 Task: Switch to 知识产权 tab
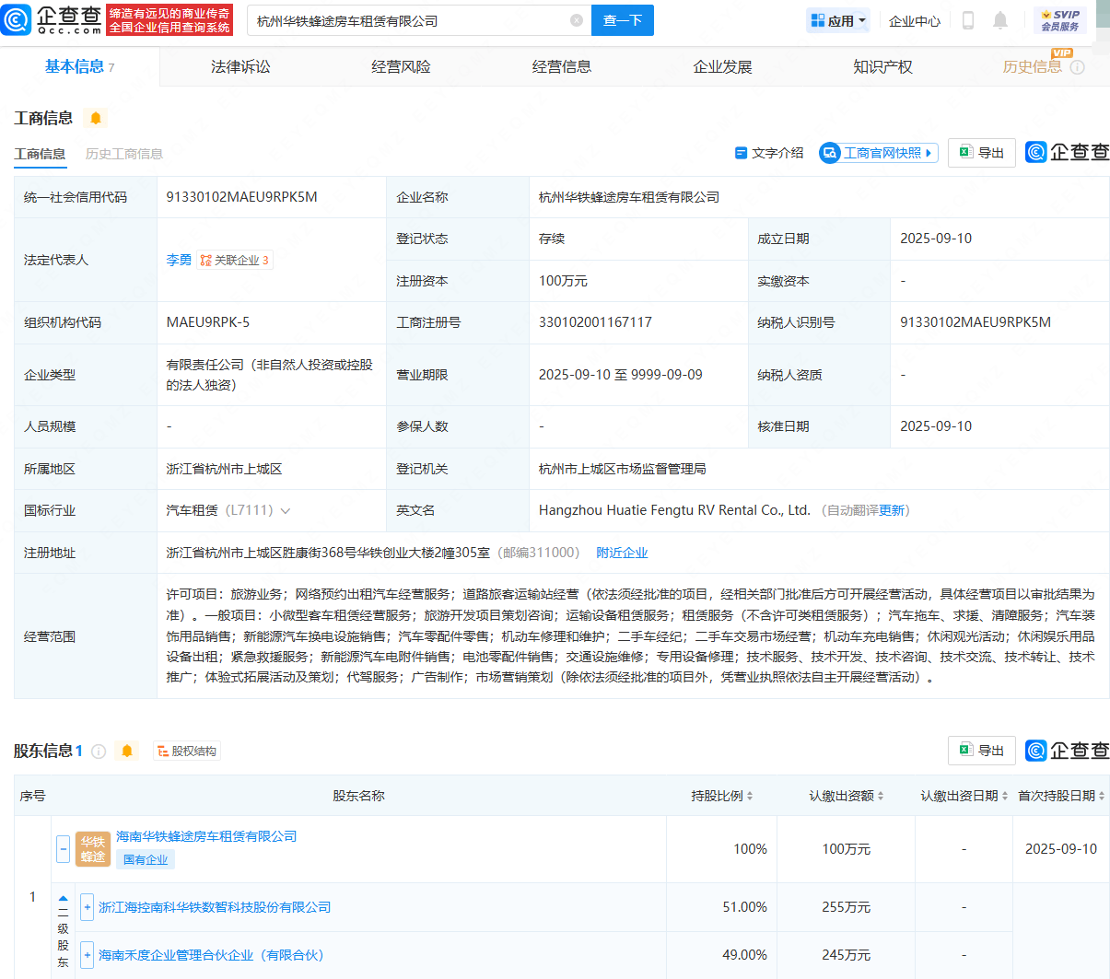click(x=882, y=66)
